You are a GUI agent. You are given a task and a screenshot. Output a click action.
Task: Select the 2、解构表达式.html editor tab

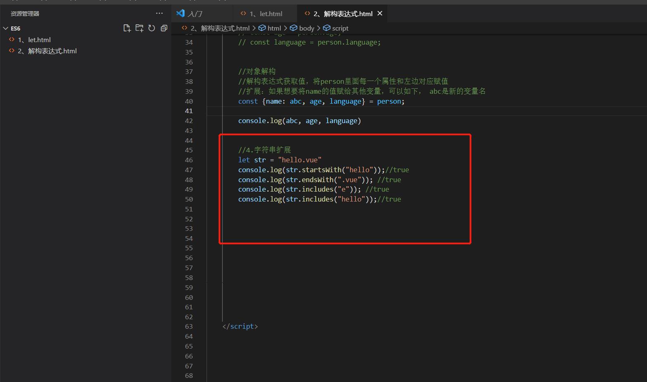[343, 14]
